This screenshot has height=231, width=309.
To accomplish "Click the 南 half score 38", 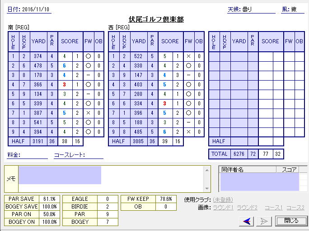I will [x=65, y=141].
